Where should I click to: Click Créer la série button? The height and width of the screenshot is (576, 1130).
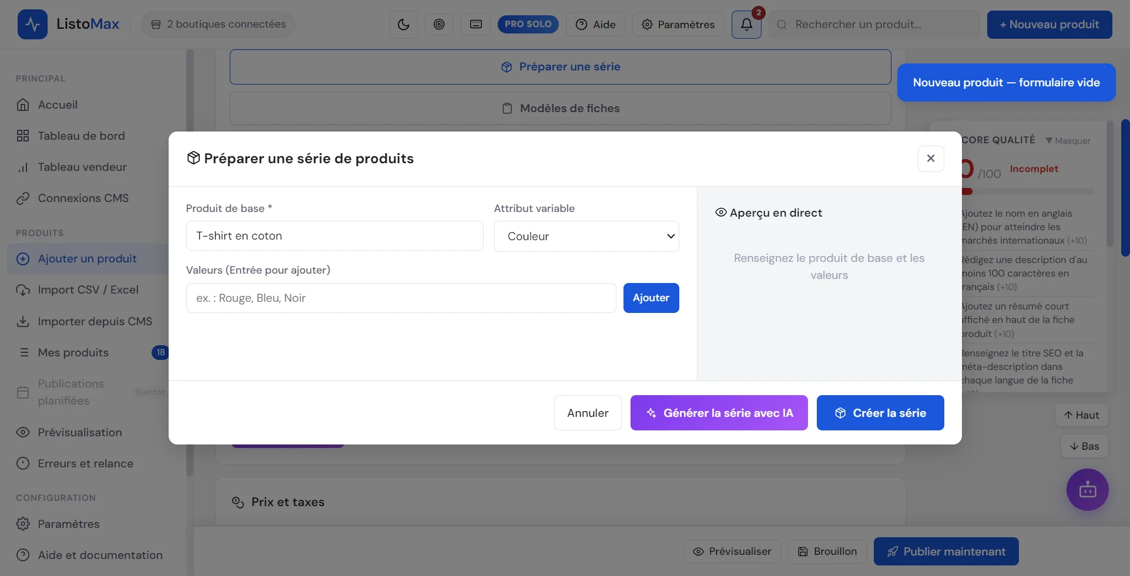[x=880, y=413]
